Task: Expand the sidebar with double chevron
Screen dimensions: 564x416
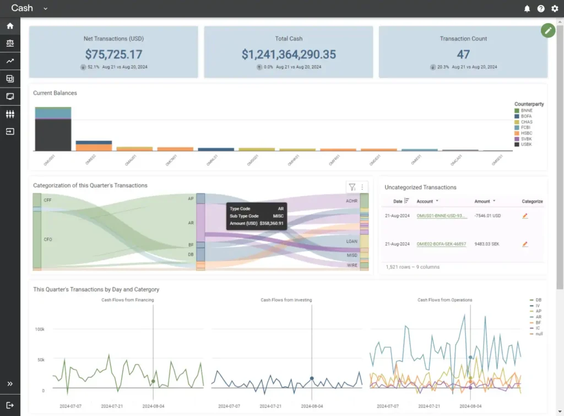Action: point(10,383)
